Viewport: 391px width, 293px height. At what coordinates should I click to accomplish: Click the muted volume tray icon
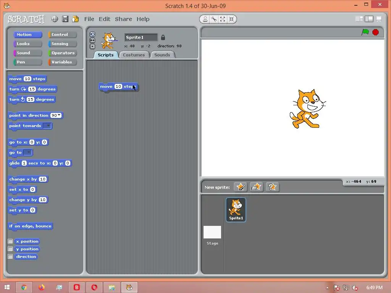pos(355,288)
